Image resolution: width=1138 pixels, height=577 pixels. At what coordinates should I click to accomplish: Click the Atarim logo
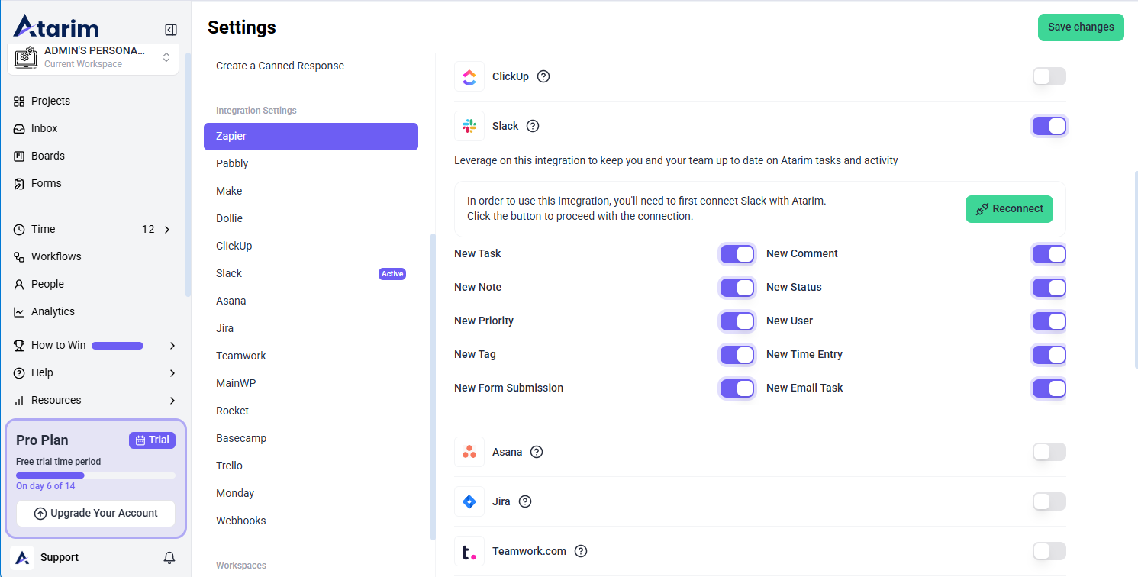point(56,27)
